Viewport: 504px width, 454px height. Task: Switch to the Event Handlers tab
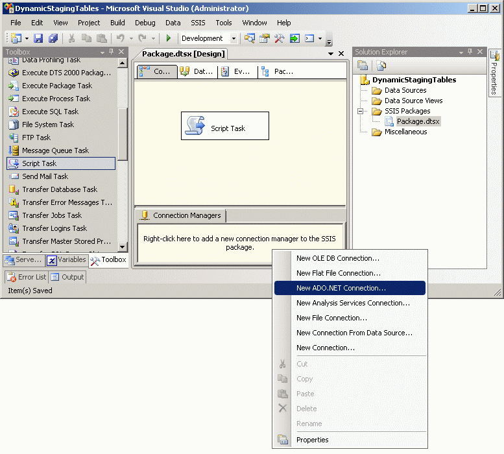click(x=237, y=71)
